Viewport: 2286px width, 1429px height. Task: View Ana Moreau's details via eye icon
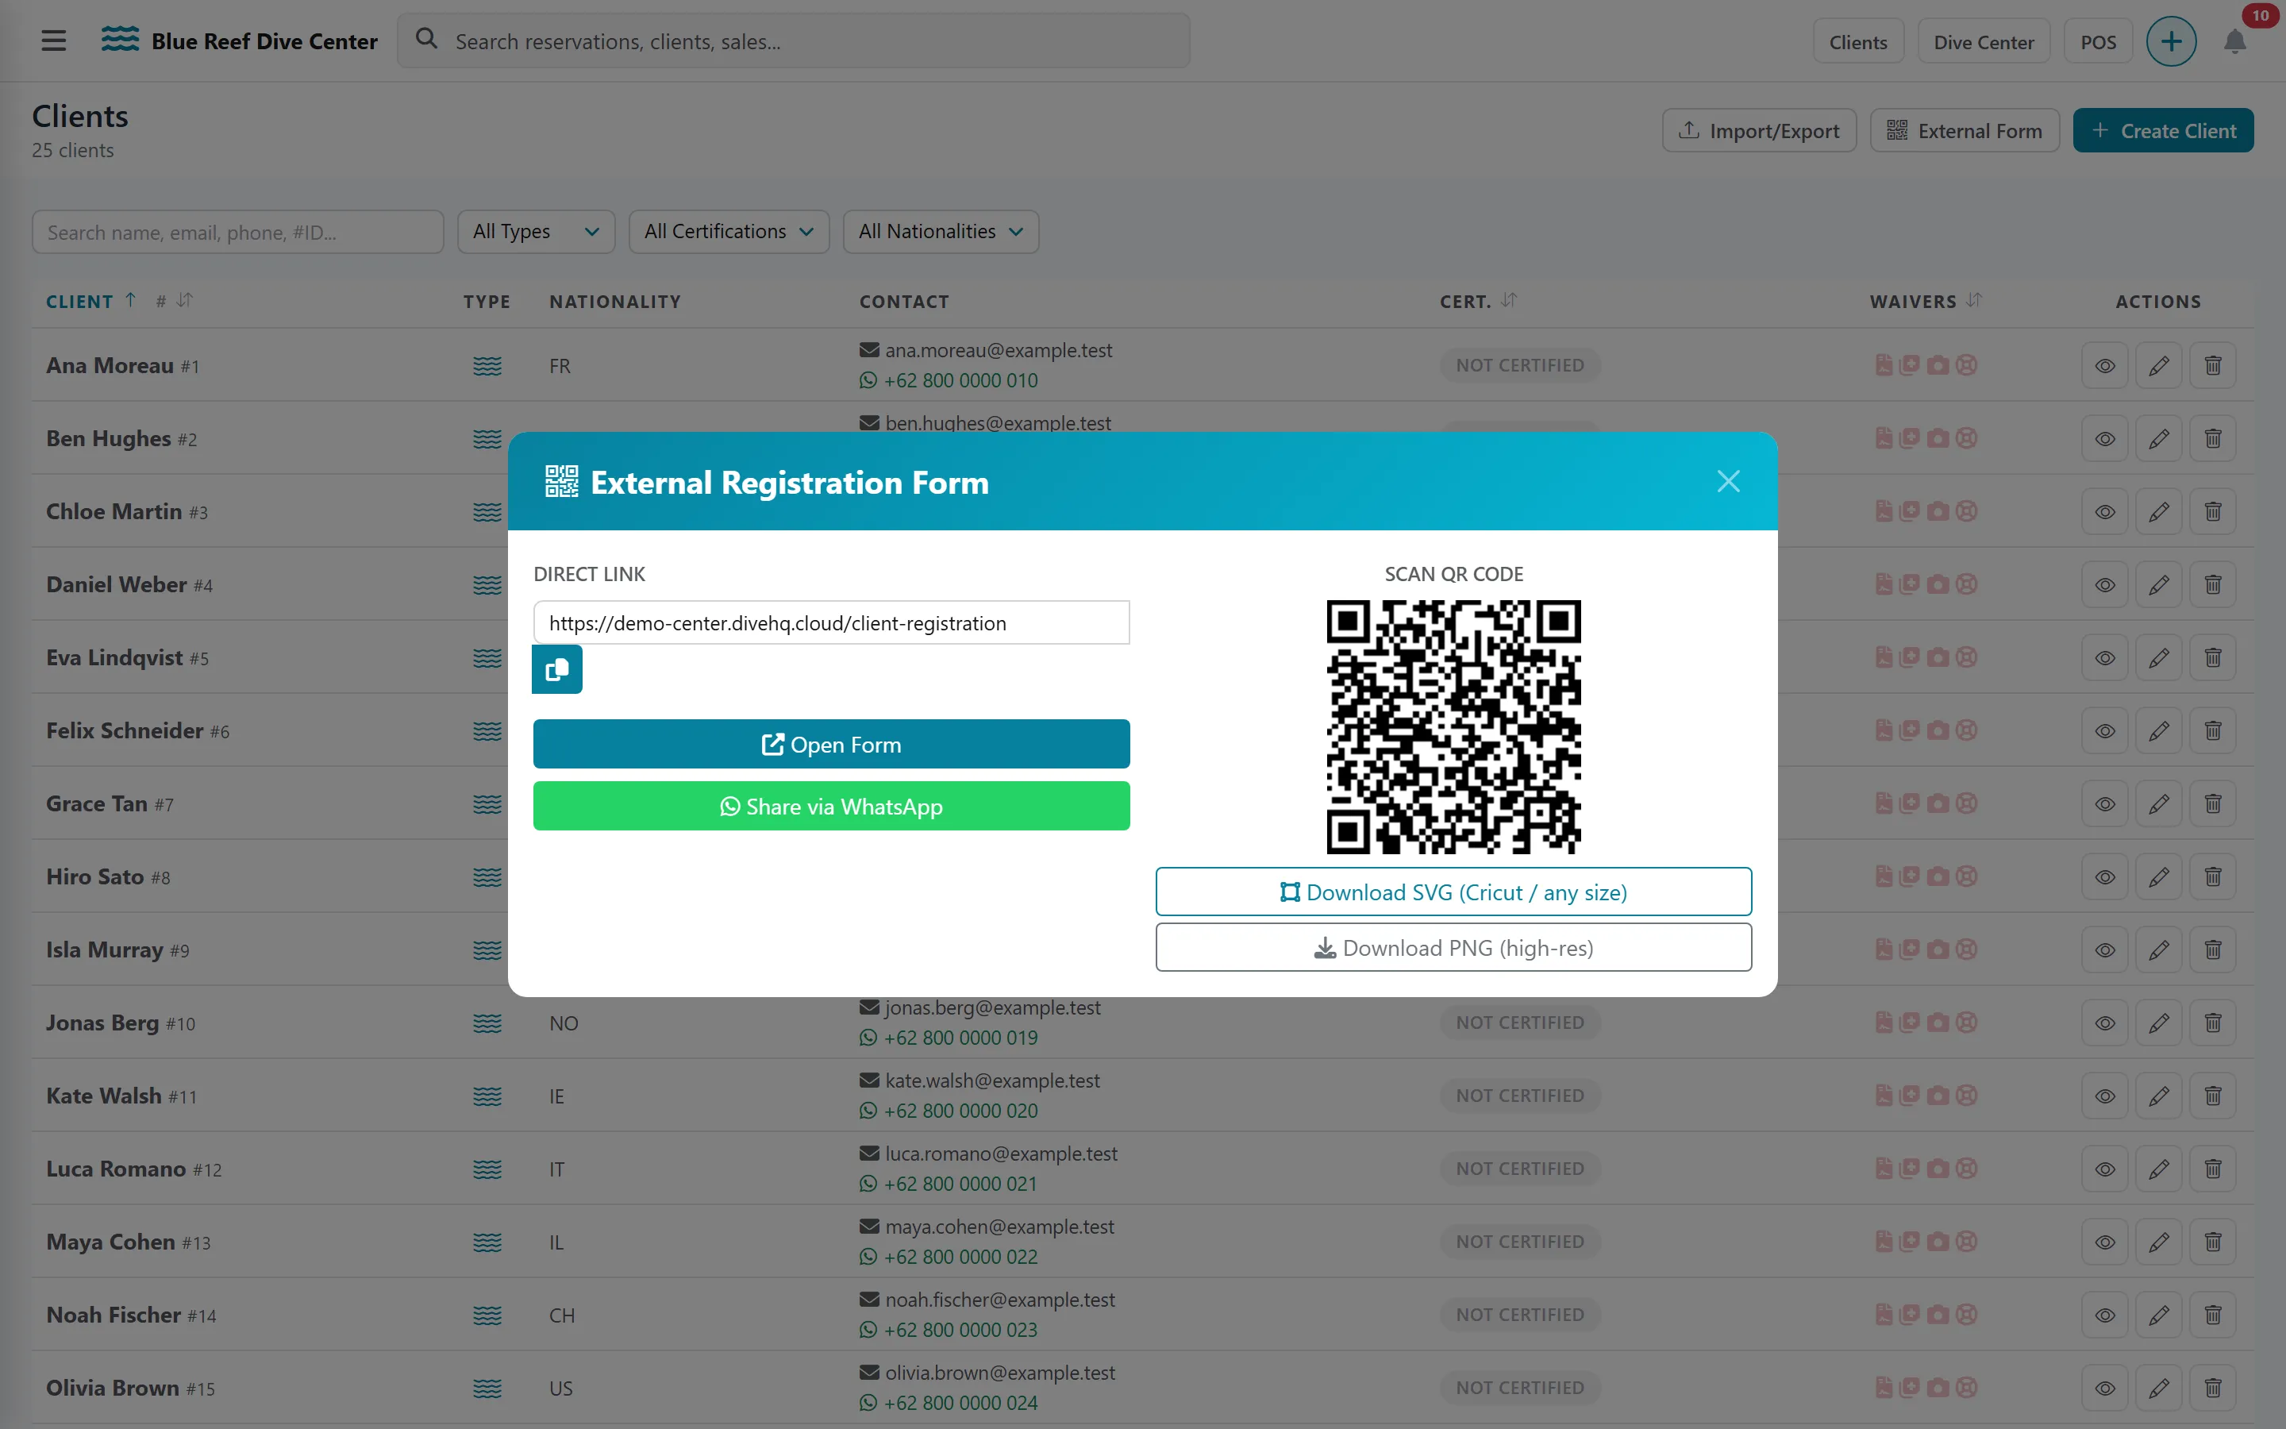(x=2105, y=366)
